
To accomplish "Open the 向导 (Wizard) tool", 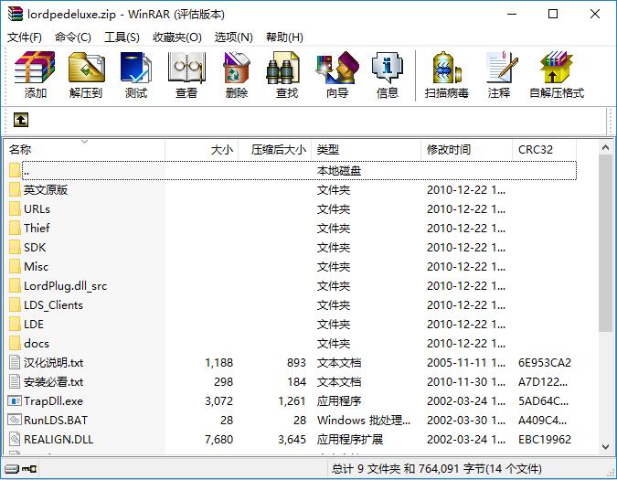I will click(x=337, y=75).
